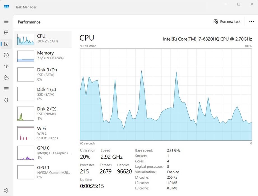
Task: Click the Disk 2 (C:) mini graph thumbnail
Action: (x=26, y=114)
